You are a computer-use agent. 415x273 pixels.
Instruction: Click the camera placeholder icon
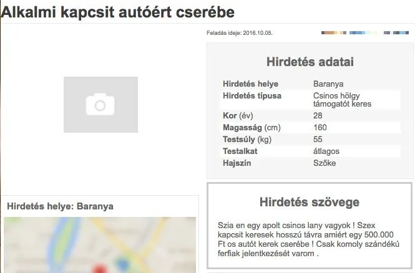click(100, 104)
